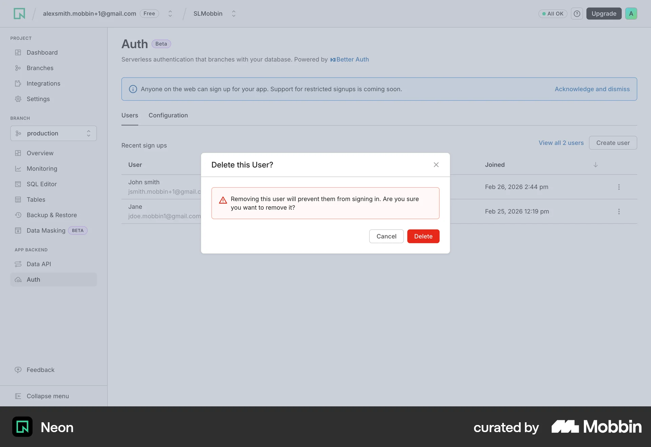
Task: Open the production branch dropdown
Action: tap(54, 133)
